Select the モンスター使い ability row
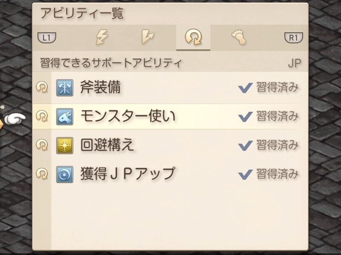This screenshot has width=341, height=255. click(170, 116)
